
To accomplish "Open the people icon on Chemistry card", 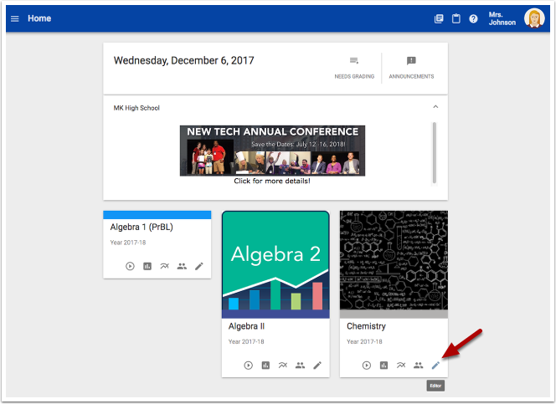I will [419, 366].
